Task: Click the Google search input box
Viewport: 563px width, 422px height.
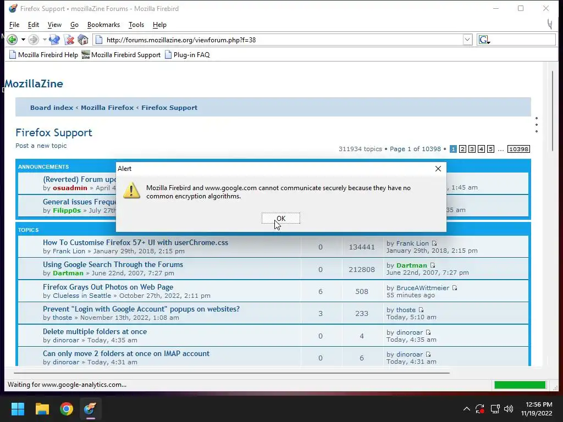Action: pos(523,40)
